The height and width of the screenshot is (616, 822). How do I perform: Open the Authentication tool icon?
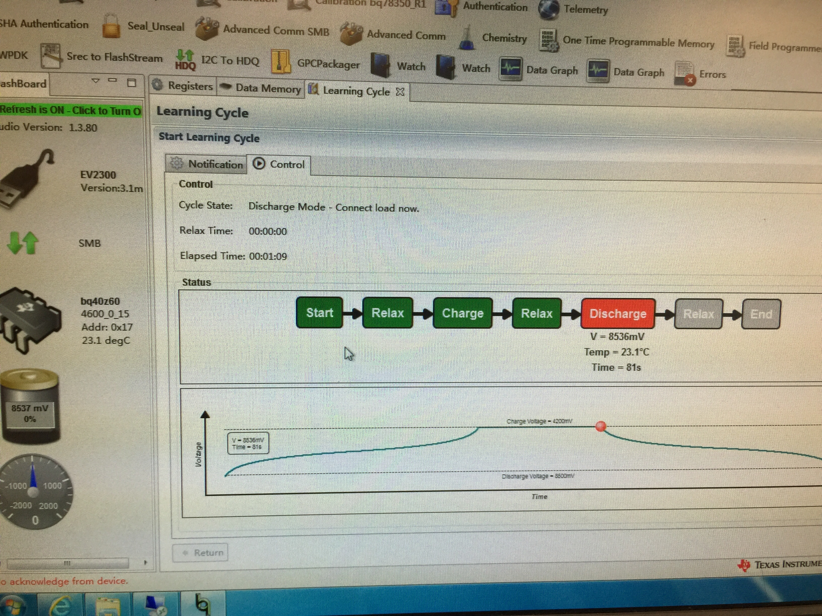click(446, 8)
